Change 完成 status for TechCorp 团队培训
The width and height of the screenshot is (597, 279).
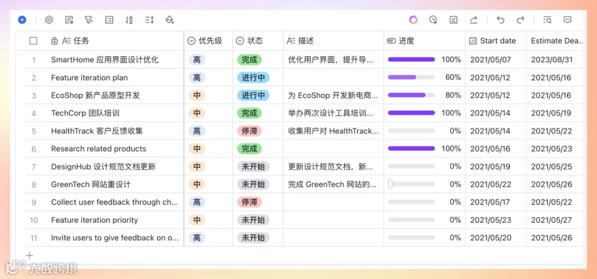click(249, 113)
